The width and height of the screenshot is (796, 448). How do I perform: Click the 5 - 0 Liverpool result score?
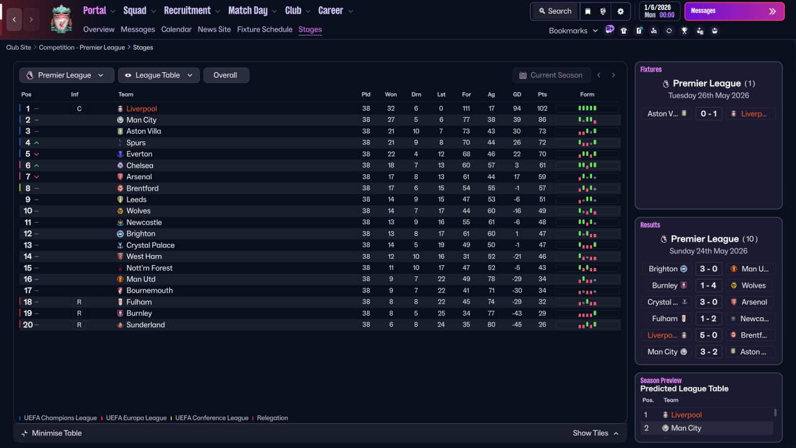pyautogui.click(x=708, y=335)
